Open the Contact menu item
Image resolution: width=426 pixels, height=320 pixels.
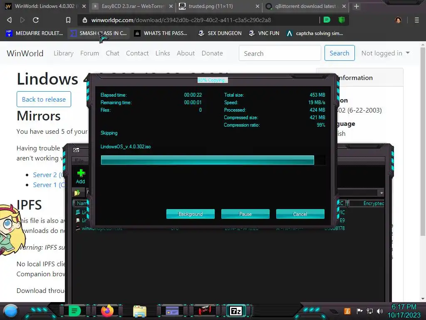137,53
